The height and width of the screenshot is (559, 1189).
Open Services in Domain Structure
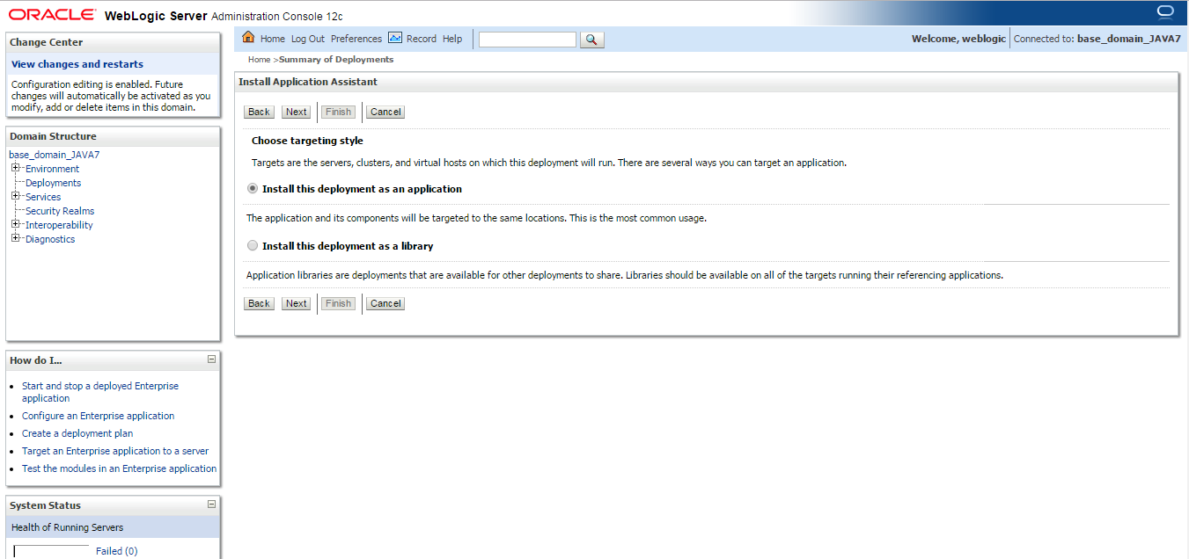(43, 197)
